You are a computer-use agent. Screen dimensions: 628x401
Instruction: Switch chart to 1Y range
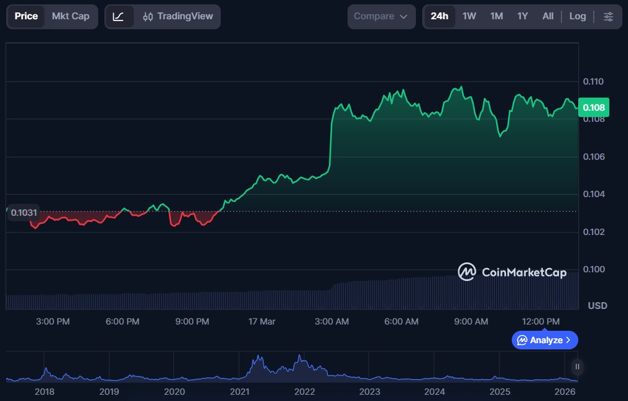[x=522, y=17]
